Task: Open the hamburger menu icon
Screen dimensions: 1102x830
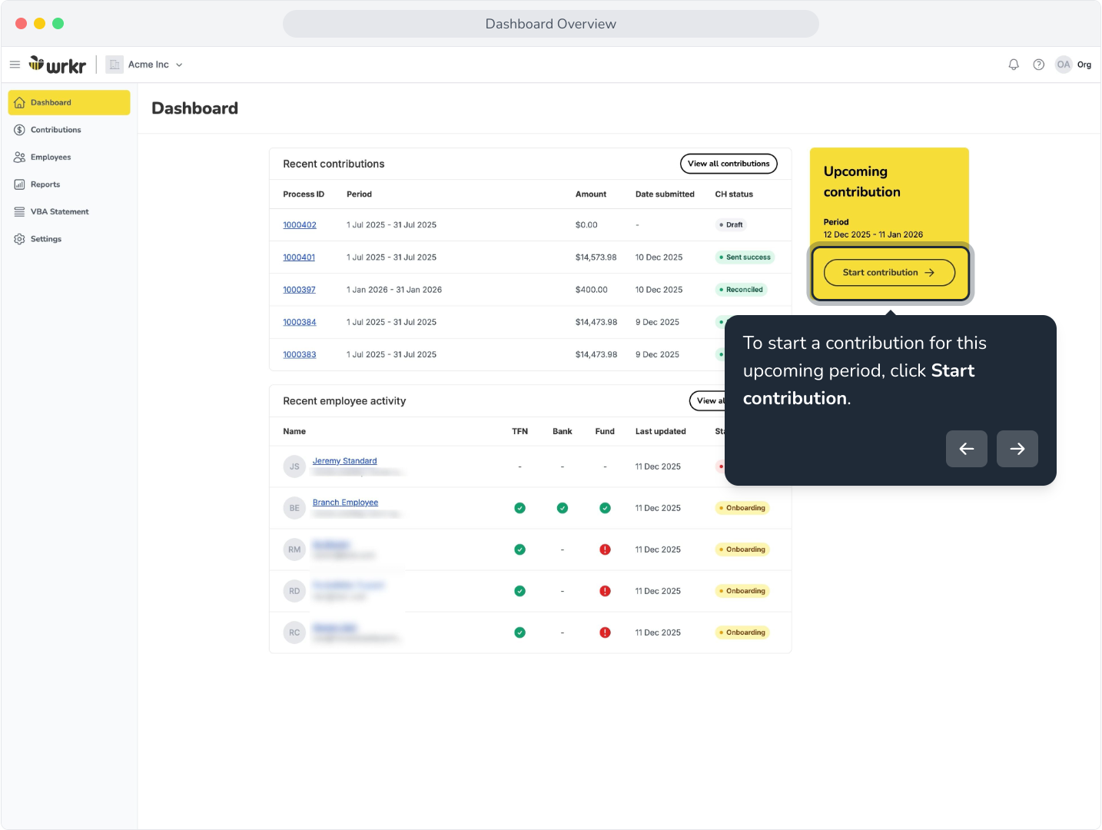Action: 15,65
